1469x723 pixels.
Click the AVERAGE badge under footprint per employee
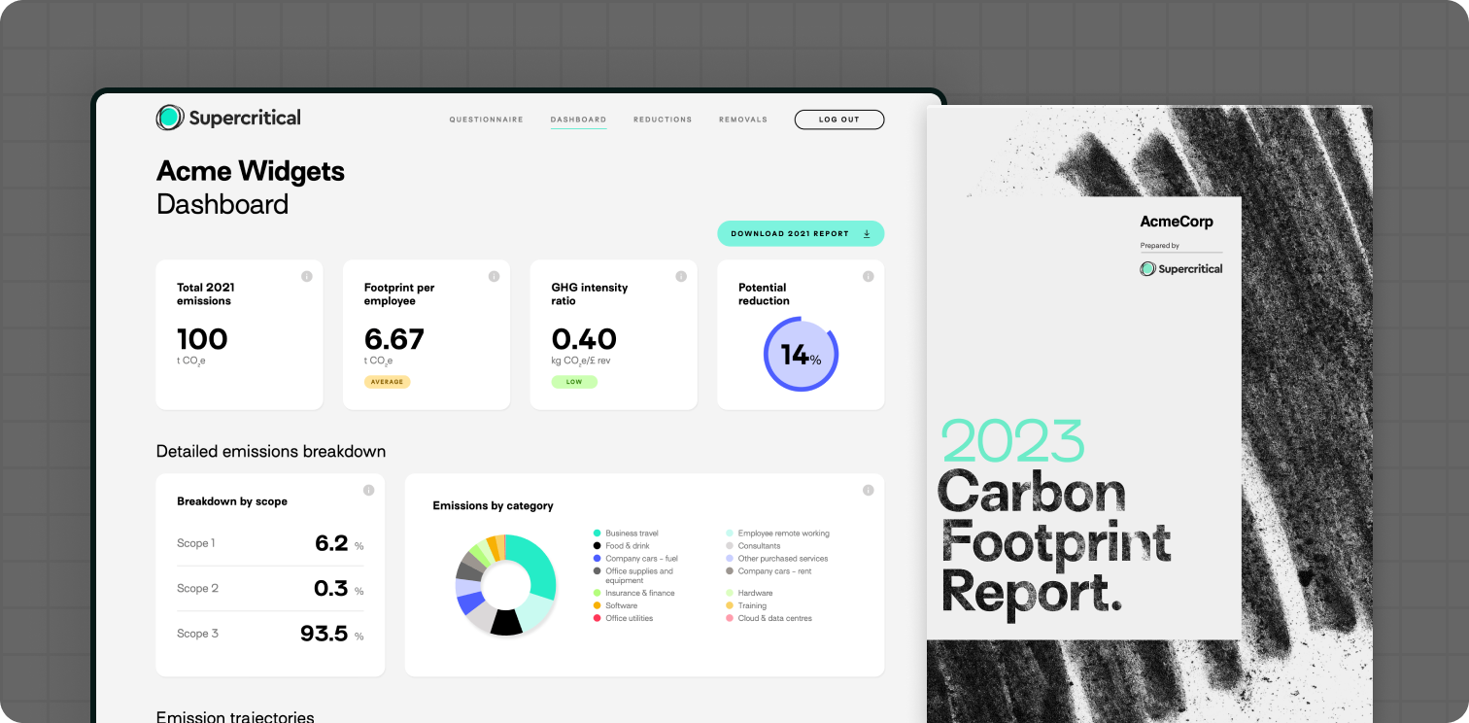point(388,382)
